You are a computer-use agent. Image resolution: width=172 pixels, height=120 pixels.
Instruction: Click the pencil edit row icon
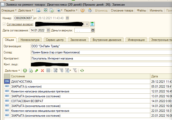36,70
